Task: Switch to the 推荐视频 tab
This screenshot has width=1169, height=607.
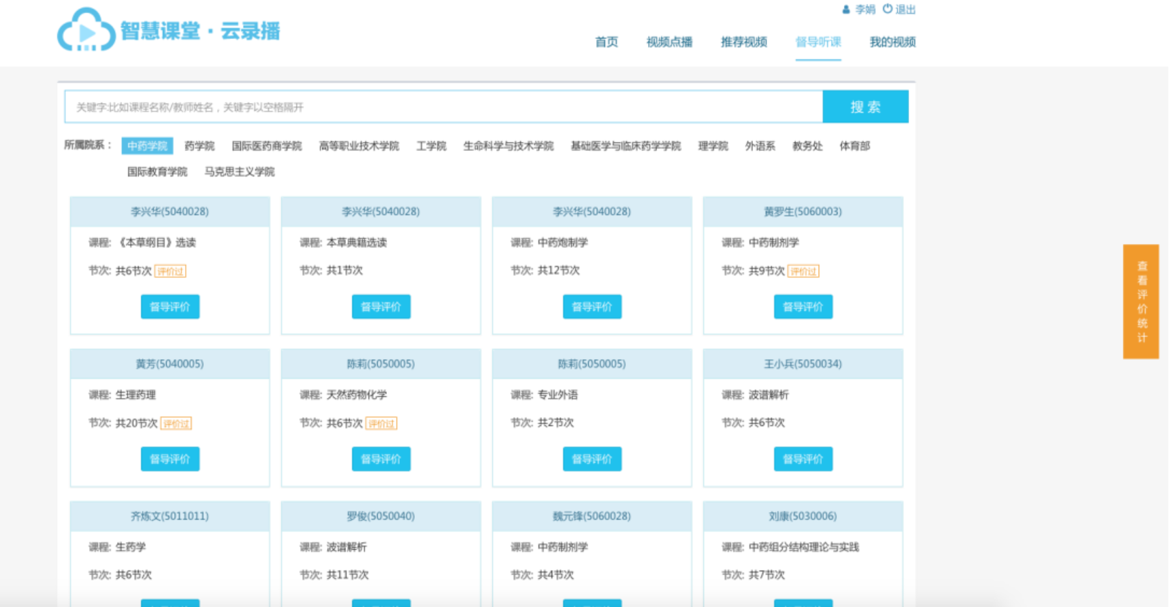Action: pyautogui.click(x=744, y=42)
